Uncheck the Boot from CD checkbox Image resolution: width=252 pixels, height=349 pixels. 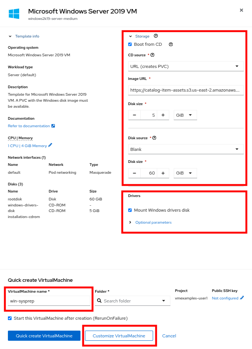pyautogui.click(x=130, y=44)
